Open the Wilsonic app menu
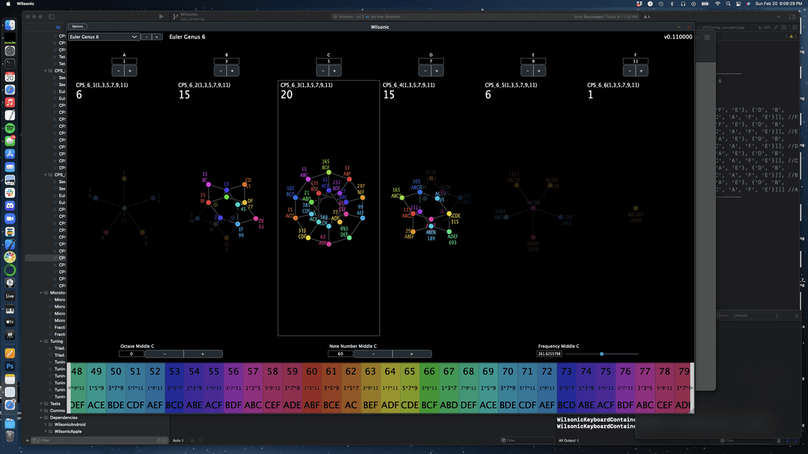 click(26, 4)
